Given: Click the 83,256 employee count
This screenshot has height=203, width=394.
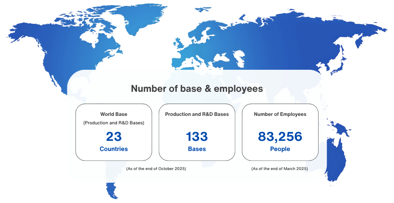Looking at the screenshot, I should 280,137.
